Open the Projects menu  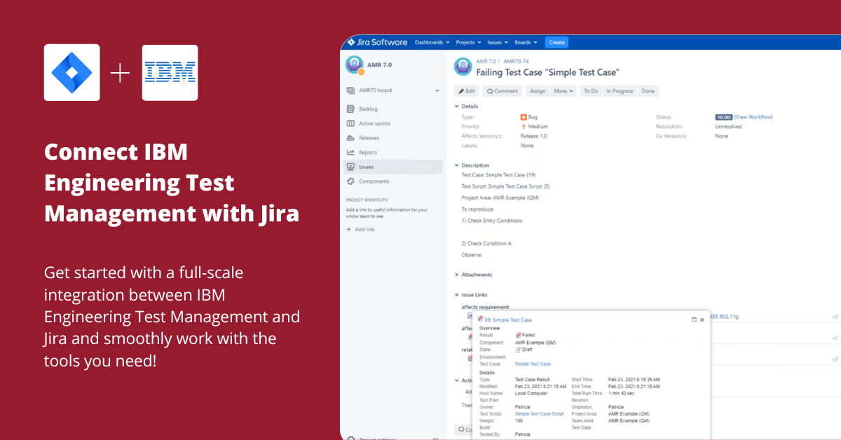click(x=466, y=42)
